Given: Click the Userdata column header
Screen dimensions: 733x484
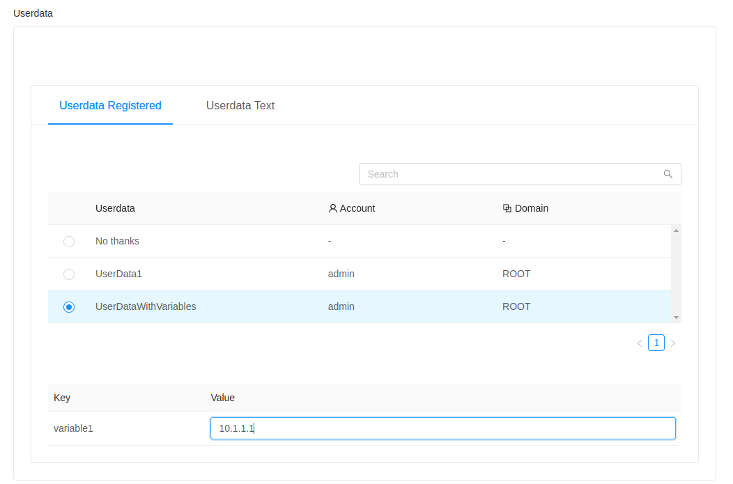Looking at the screenshot, I should click(x=115, y=208).
